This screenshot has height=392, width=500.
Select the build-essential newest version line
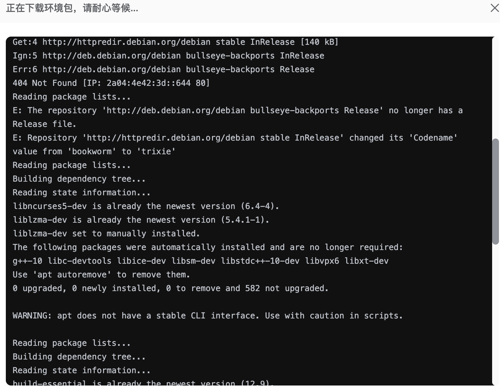coord(143,382)
